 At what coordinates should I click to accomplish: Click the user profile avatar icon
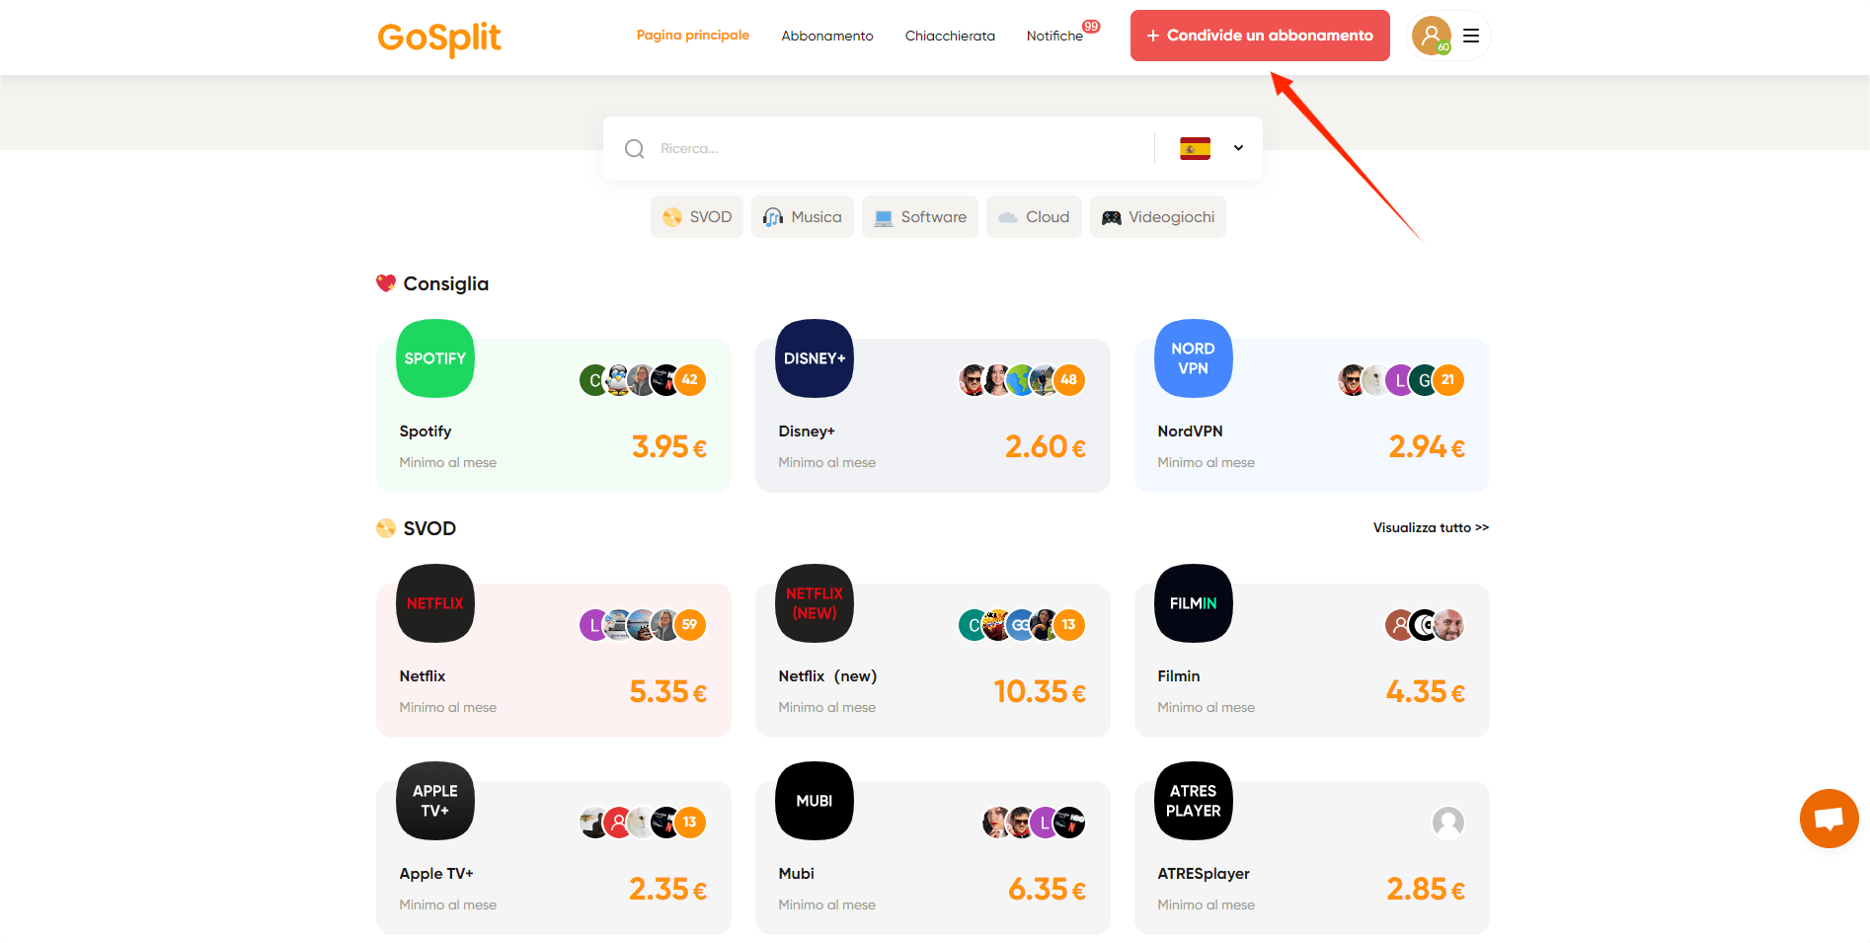click(1432, 36)
